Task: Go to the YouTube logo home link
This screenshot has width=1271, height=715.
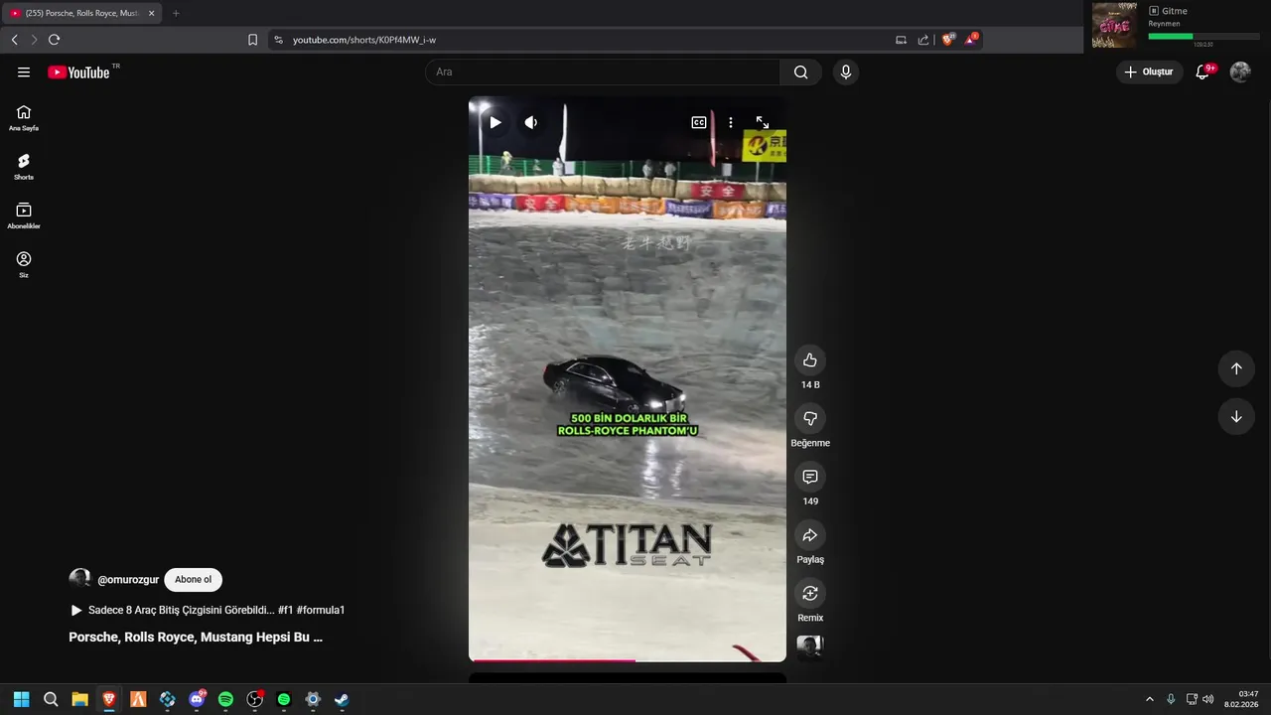Action: click(x=78, y=72)
